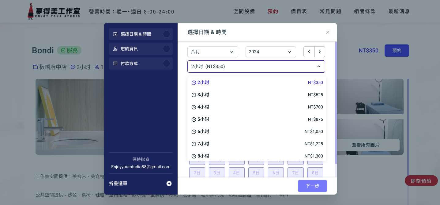Toggle the 付款方式 step circle
This screenshot has height=205, width=440.
tap(167, 63)
